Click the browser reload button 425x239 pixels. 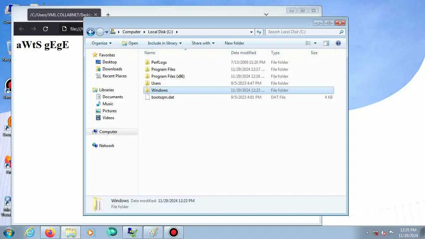45,29
